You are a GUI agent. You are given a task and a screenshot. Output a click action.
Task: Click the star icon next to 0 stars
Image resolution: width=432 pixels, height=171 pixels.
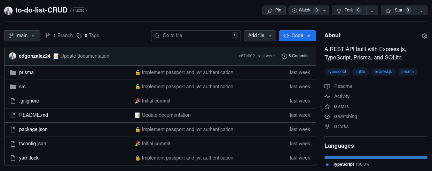(x=327, y=106)
